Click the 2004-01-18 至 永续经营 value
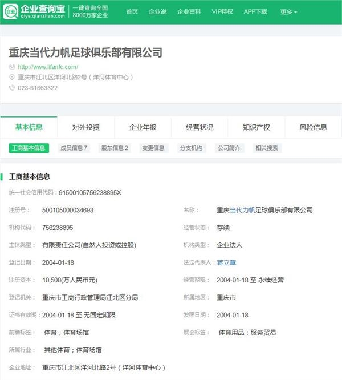Image resolution: width=342 pixels, height=380 pixels. tap(250, 280)
